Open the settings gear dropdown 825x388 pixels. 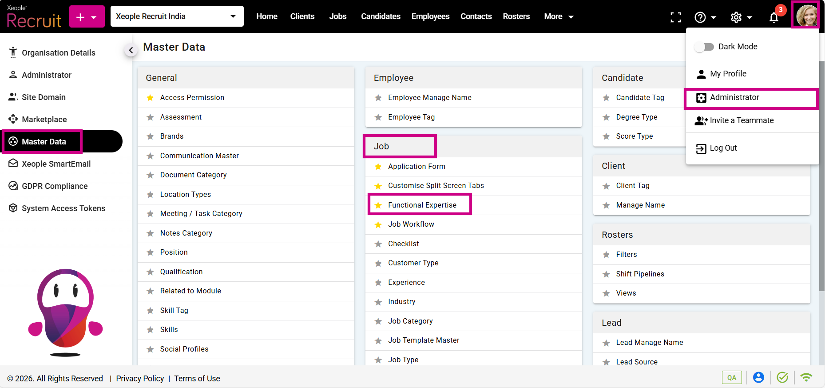(x=741, y=17)
